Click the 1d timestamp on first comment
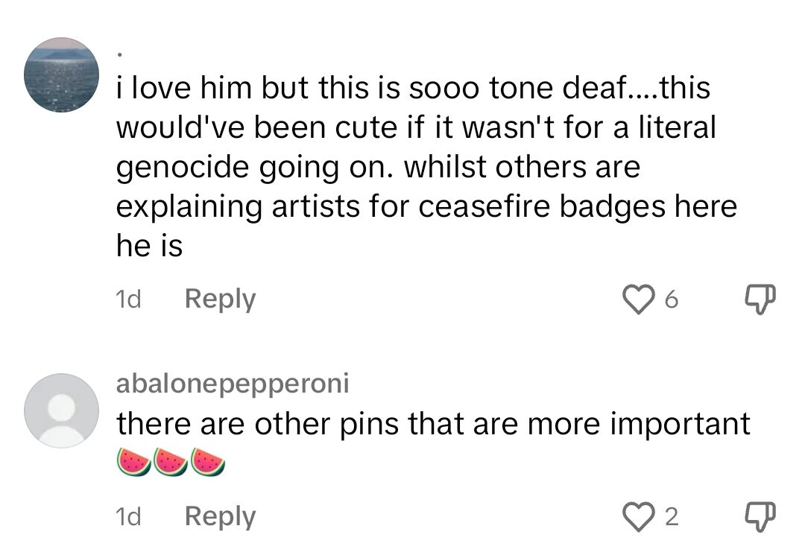805x558 pixels. point(128,299)
